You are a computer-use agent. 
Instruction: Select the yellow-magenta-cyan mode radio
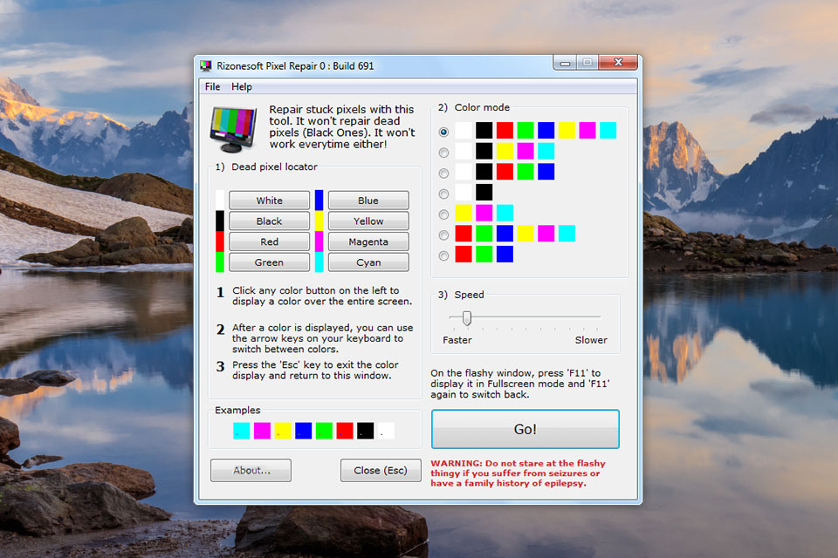(x=443, y=214)
